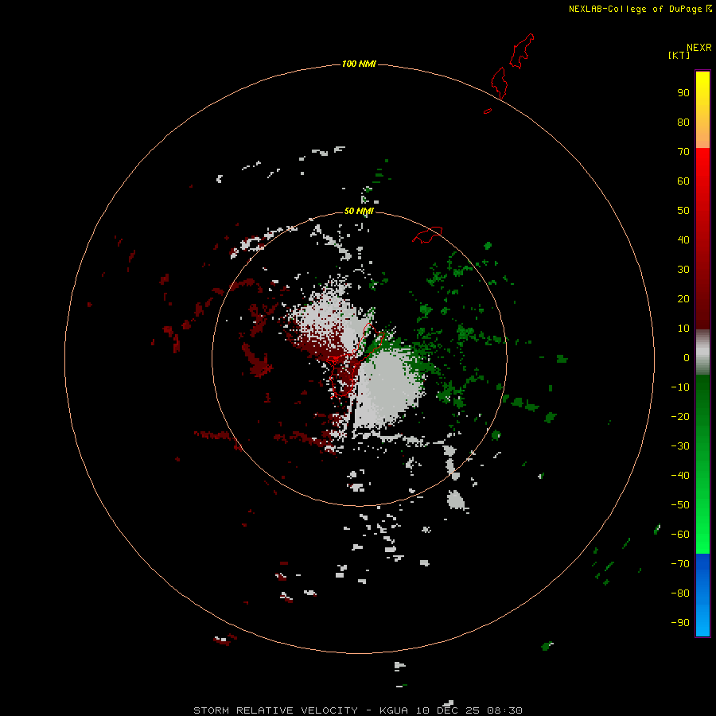716x716 pixels.
Task: Click the 90 value on the velocity scale
Action: (x=683, y=93)
